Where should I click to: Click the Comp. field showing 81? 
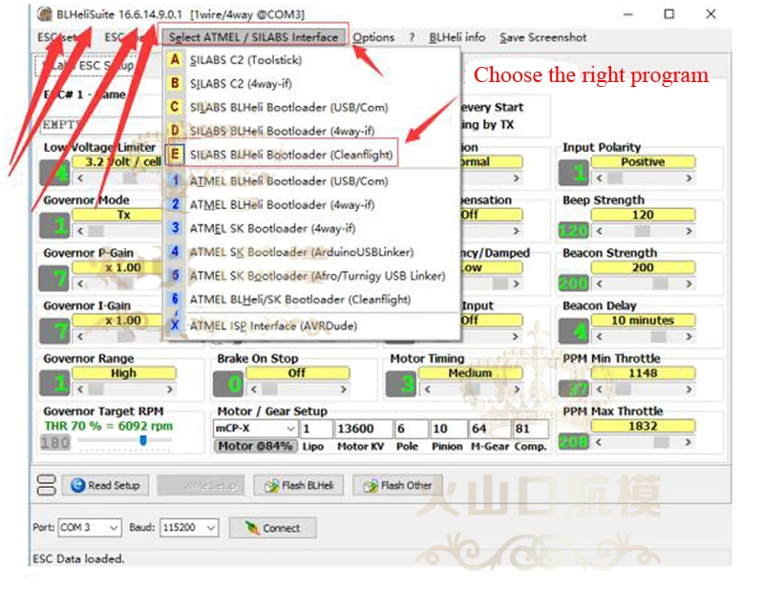coord(530,429)
